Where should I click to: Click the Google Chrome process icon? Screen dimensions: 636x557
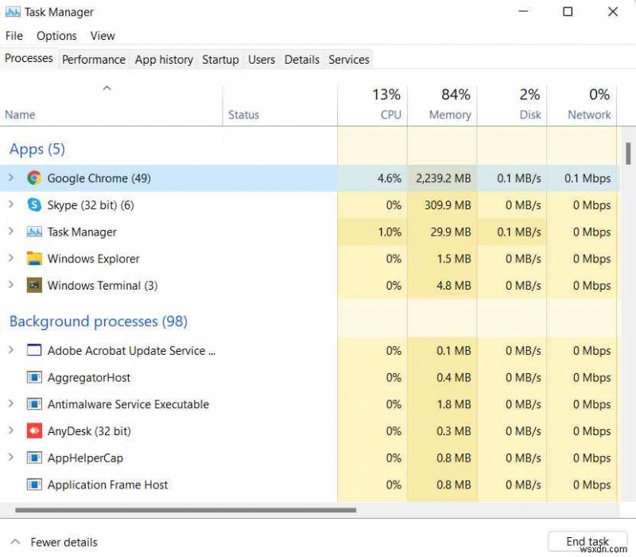click(34, 178)
